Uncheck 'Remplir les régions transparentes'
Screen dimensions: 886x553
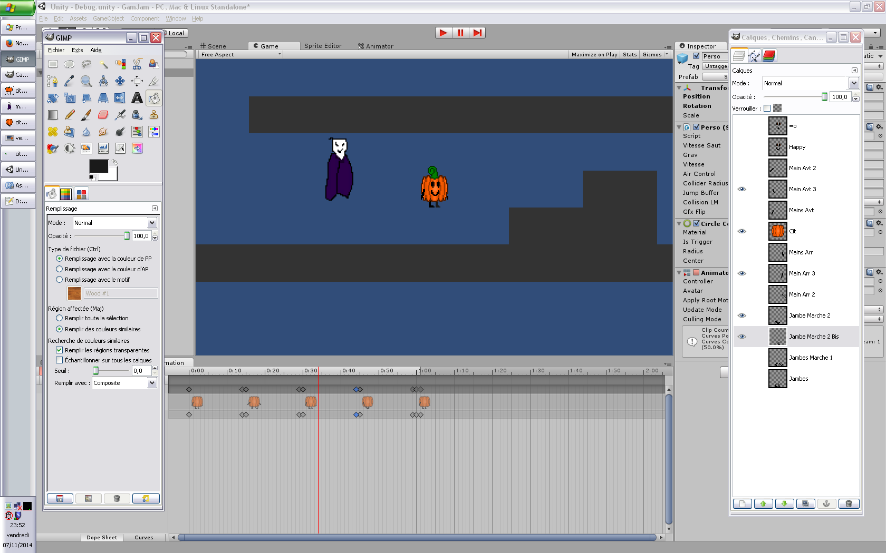(x=60, y=350)
